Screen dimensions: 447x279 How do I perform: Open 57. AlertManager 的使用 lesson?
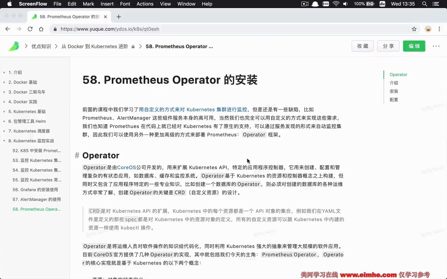point(37,199)
